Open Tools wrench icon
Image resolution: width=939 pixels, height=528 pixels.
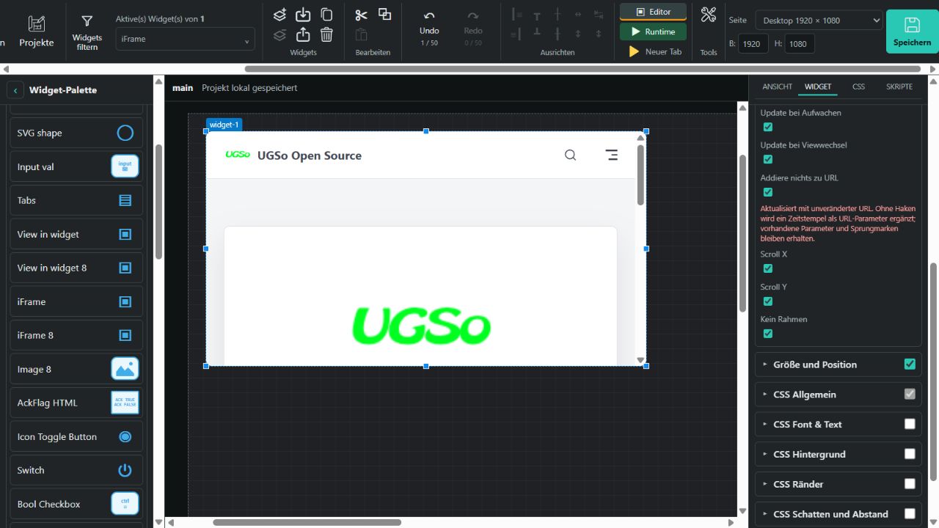pyautogui.click(x=708, y=14)
